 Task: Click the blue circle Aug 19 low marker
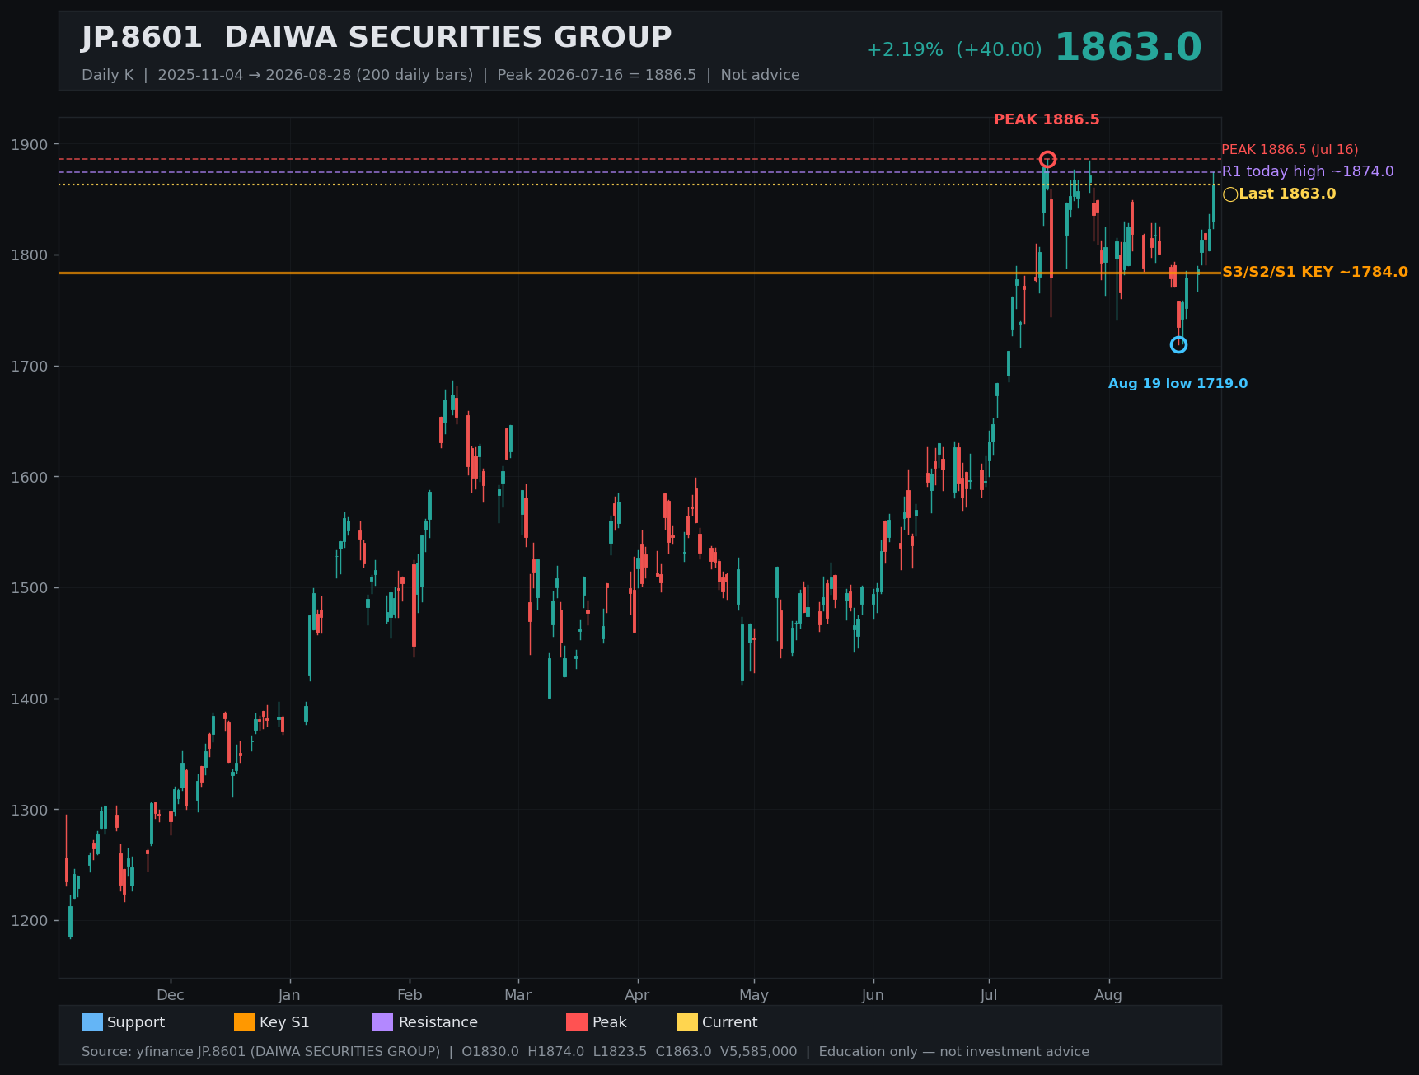click(1178, 344)
